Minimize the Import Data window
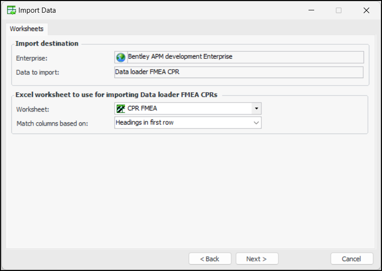 (x=311, y=10)
